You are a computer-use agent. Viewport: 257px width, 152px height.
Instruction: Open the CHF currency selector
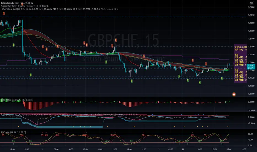click(251, 3)
